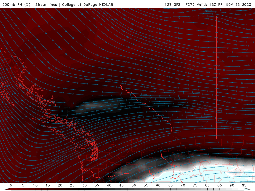
Task: Click 'College of DuPage NEXLAB' header text
Action: [87, 4]
